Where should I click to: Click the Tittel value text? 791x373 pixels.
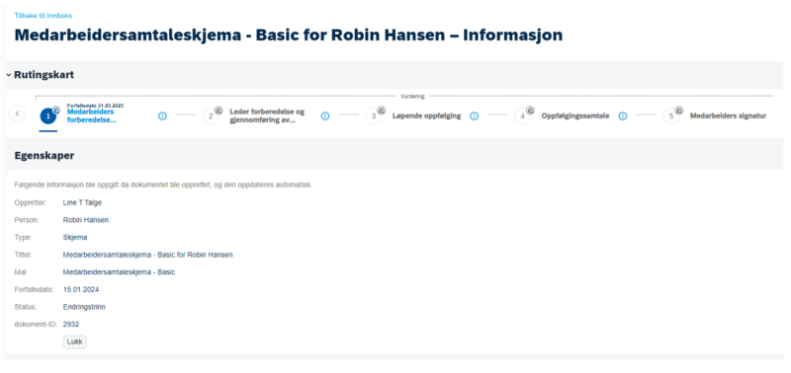pos(147,255)
